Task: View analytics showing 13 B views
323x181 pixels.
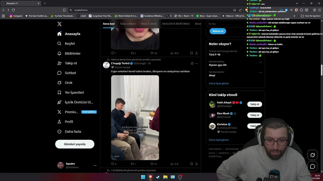Action: 174,164
